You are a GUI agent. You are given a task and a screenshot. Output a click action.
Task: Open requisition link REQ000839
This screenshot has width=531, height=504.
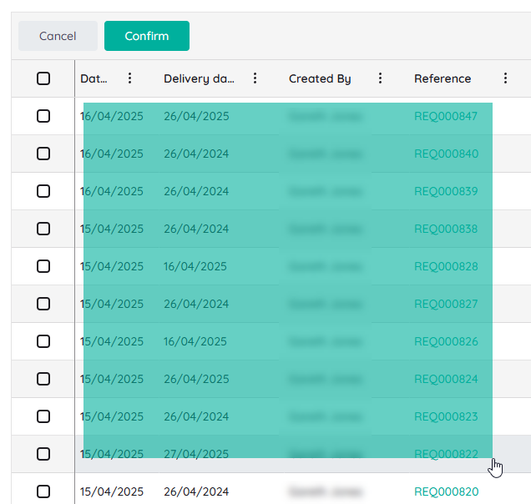coord(446,191)
